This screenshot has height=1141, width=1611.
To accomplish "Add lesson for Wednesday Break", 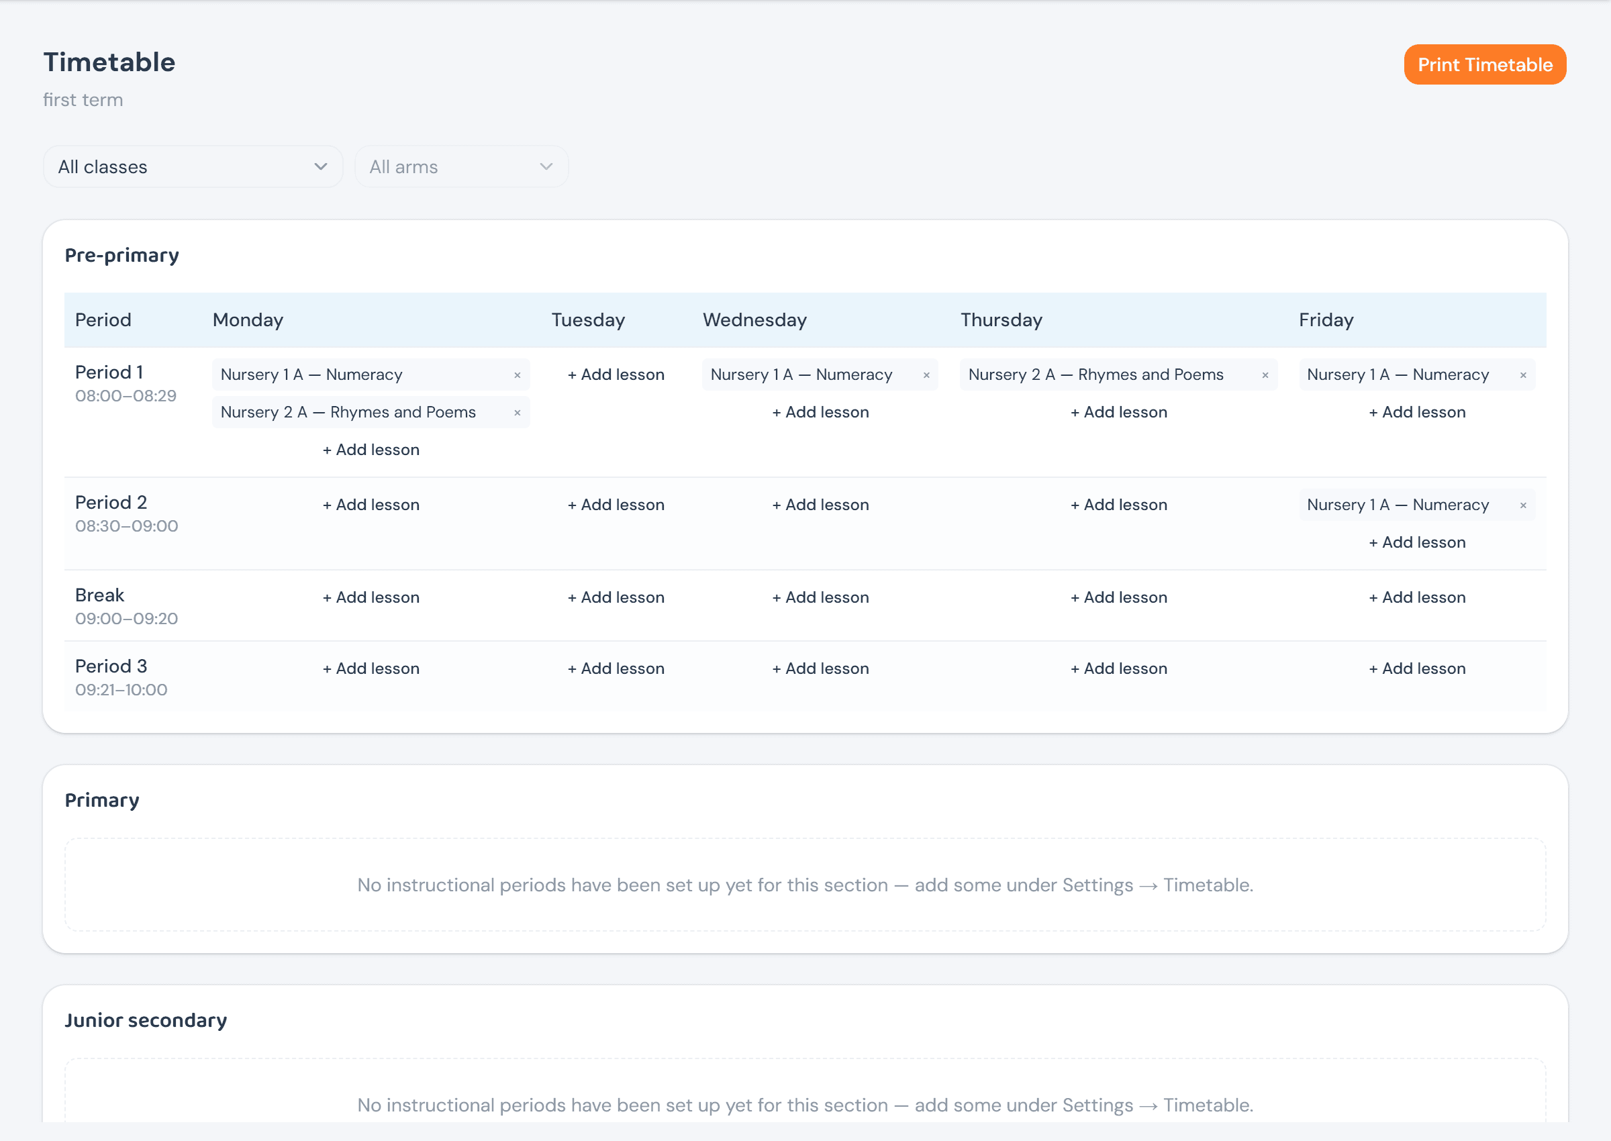I will pos(820,597).
